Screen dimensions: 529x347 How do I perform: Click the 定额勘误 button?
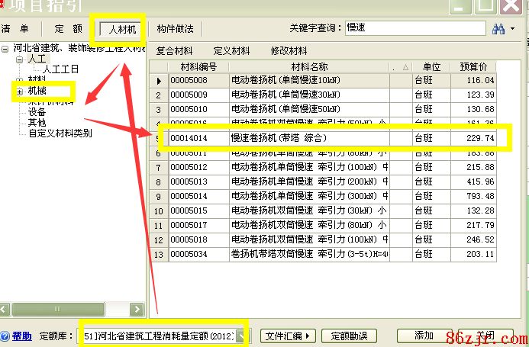coord(349,336)
